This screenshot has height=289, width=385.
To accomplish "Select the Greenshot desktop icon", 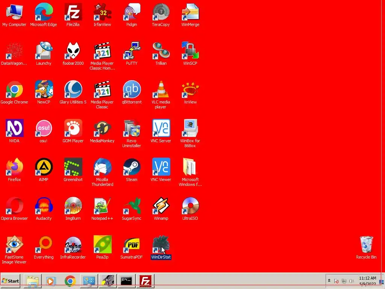I will (x=73, y=167).
